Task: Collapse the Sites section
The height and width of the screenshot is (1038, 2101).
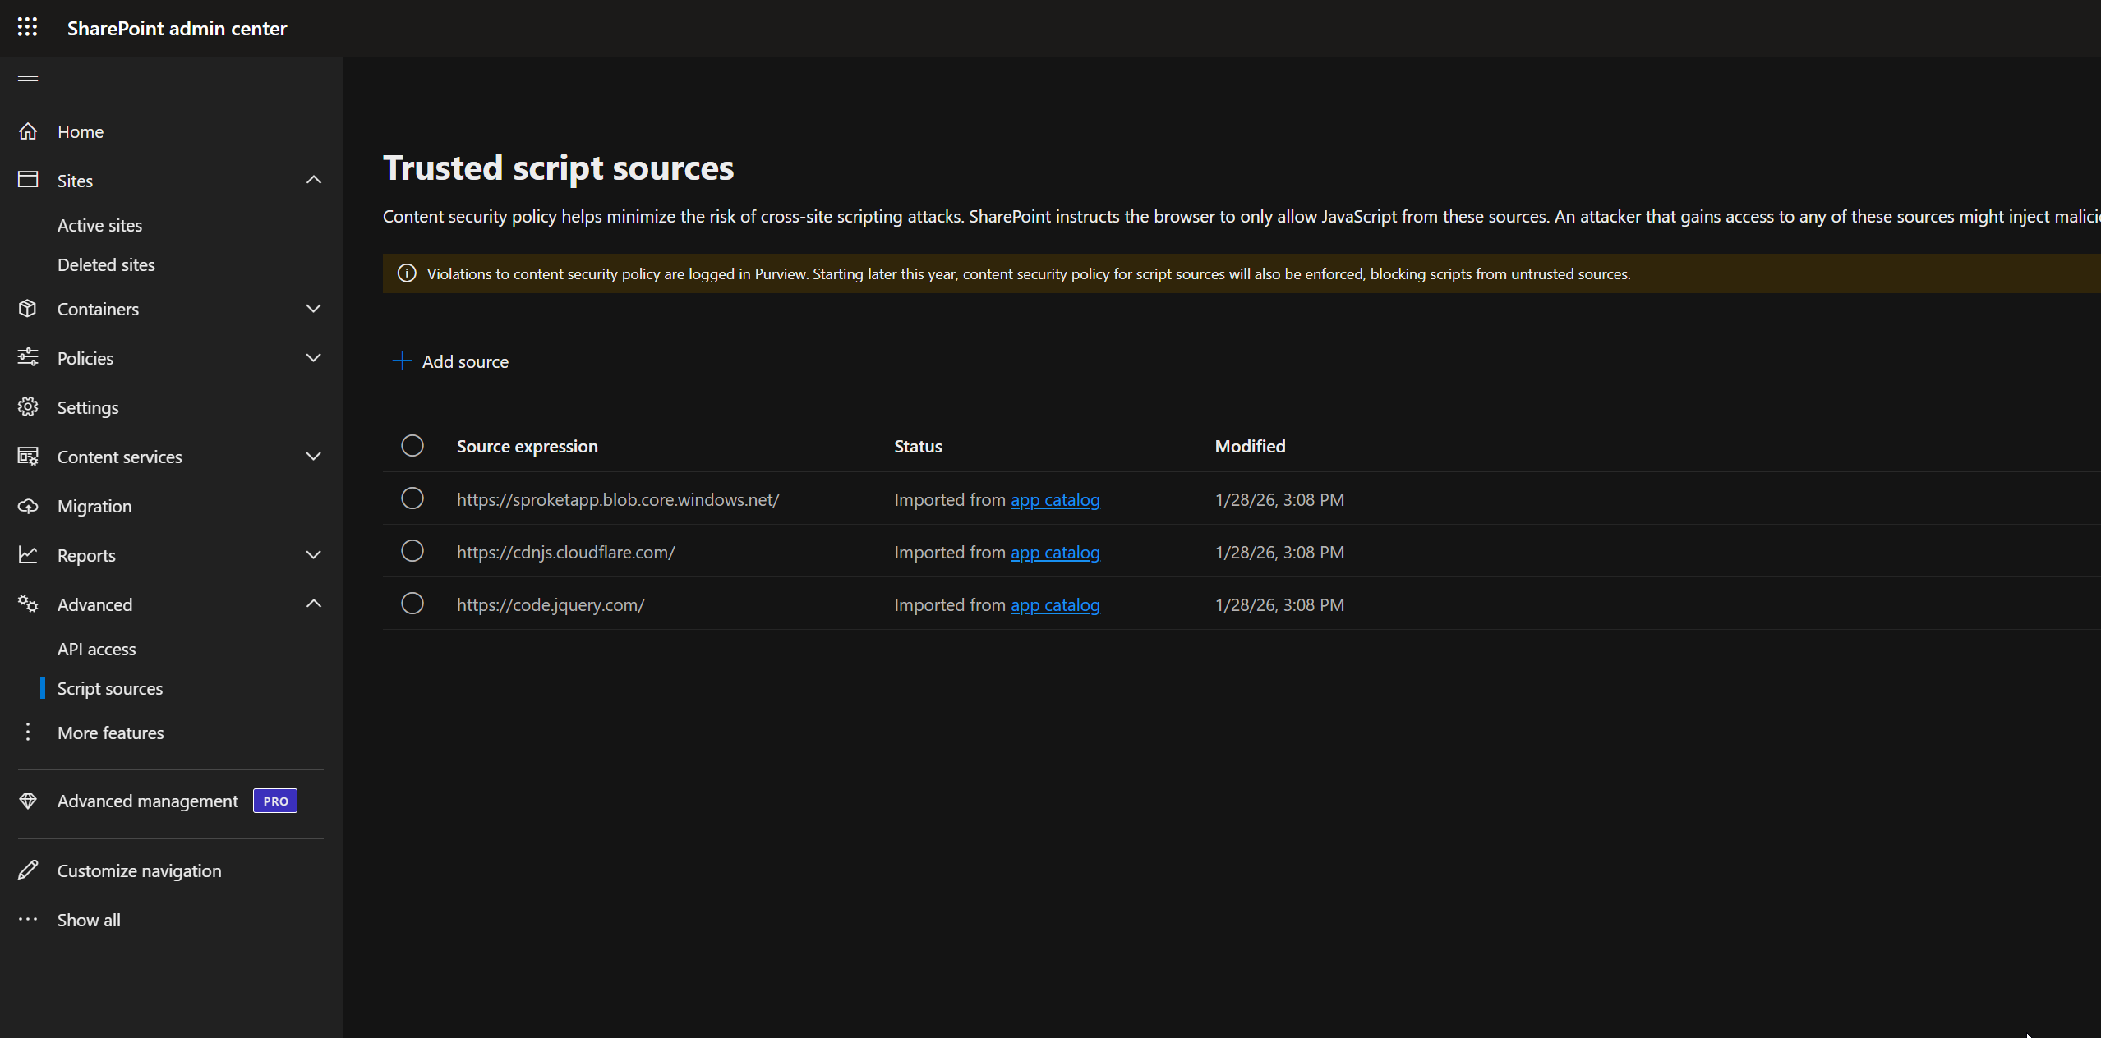Action: pos(313,180)
